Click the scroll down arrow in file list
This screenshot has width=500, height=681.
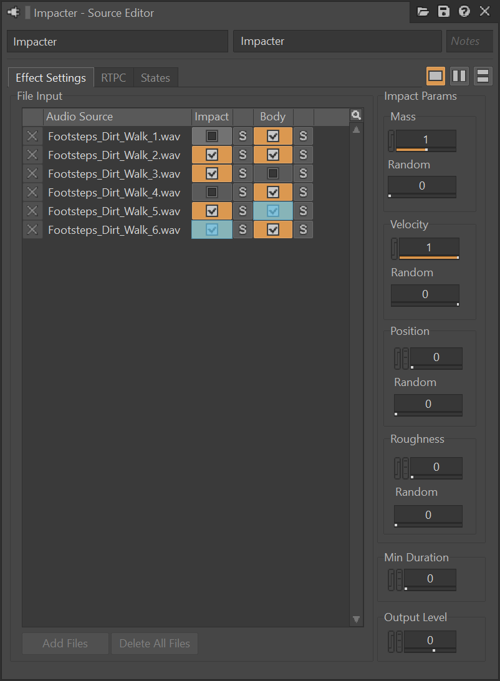pyautogui.click(x=357, y=619)
